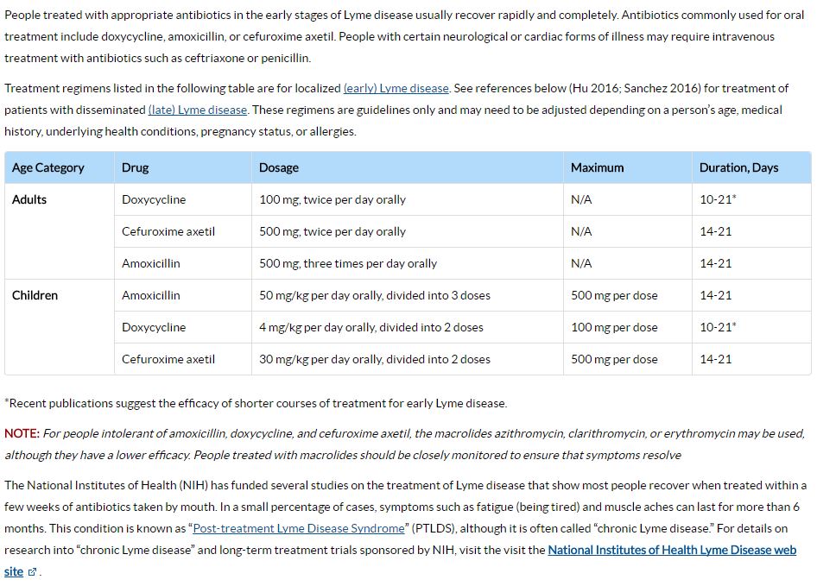Click the "50 mg/kg per day orally" dosage cell
The width and height of the screenshot is (836, 586).
click(375, 295)
